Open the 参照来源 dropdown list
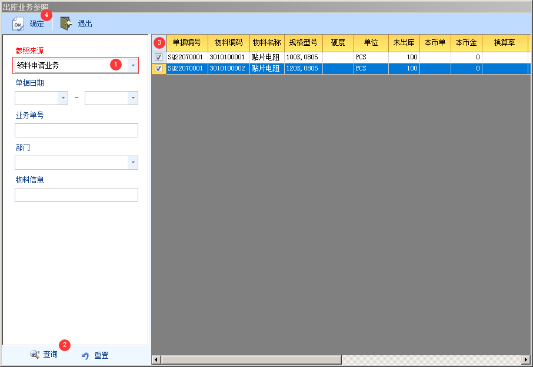 (x=133, y=65)
